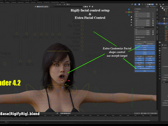Viewport: 168px width, 126px height.
Task: Click the pause render preview icon
Action: click(156, 4)
